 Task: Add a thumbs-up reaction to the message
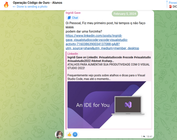coord(69,134)
